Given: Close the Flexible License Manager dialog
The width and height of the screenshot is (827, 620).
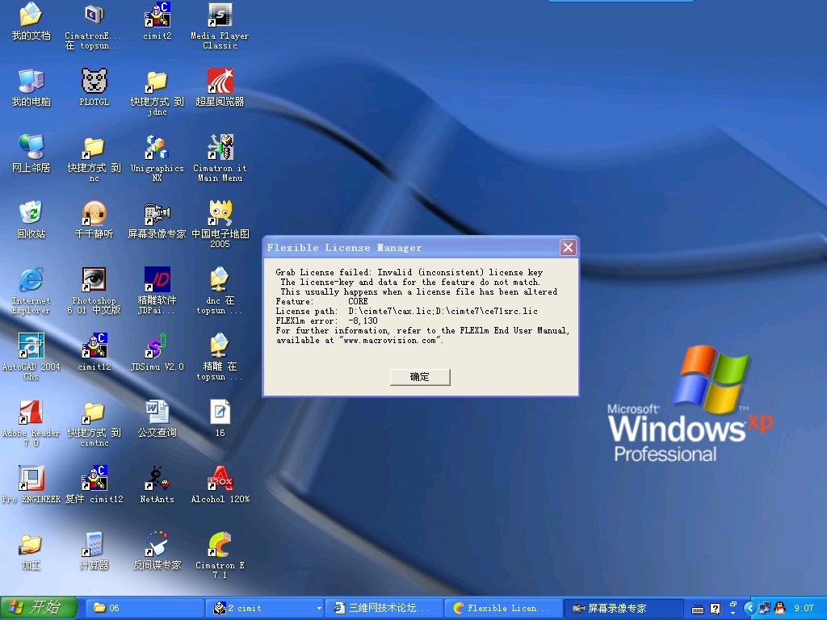Looking at the screenshot, I should pyautogui.click(x=568, y=247).
